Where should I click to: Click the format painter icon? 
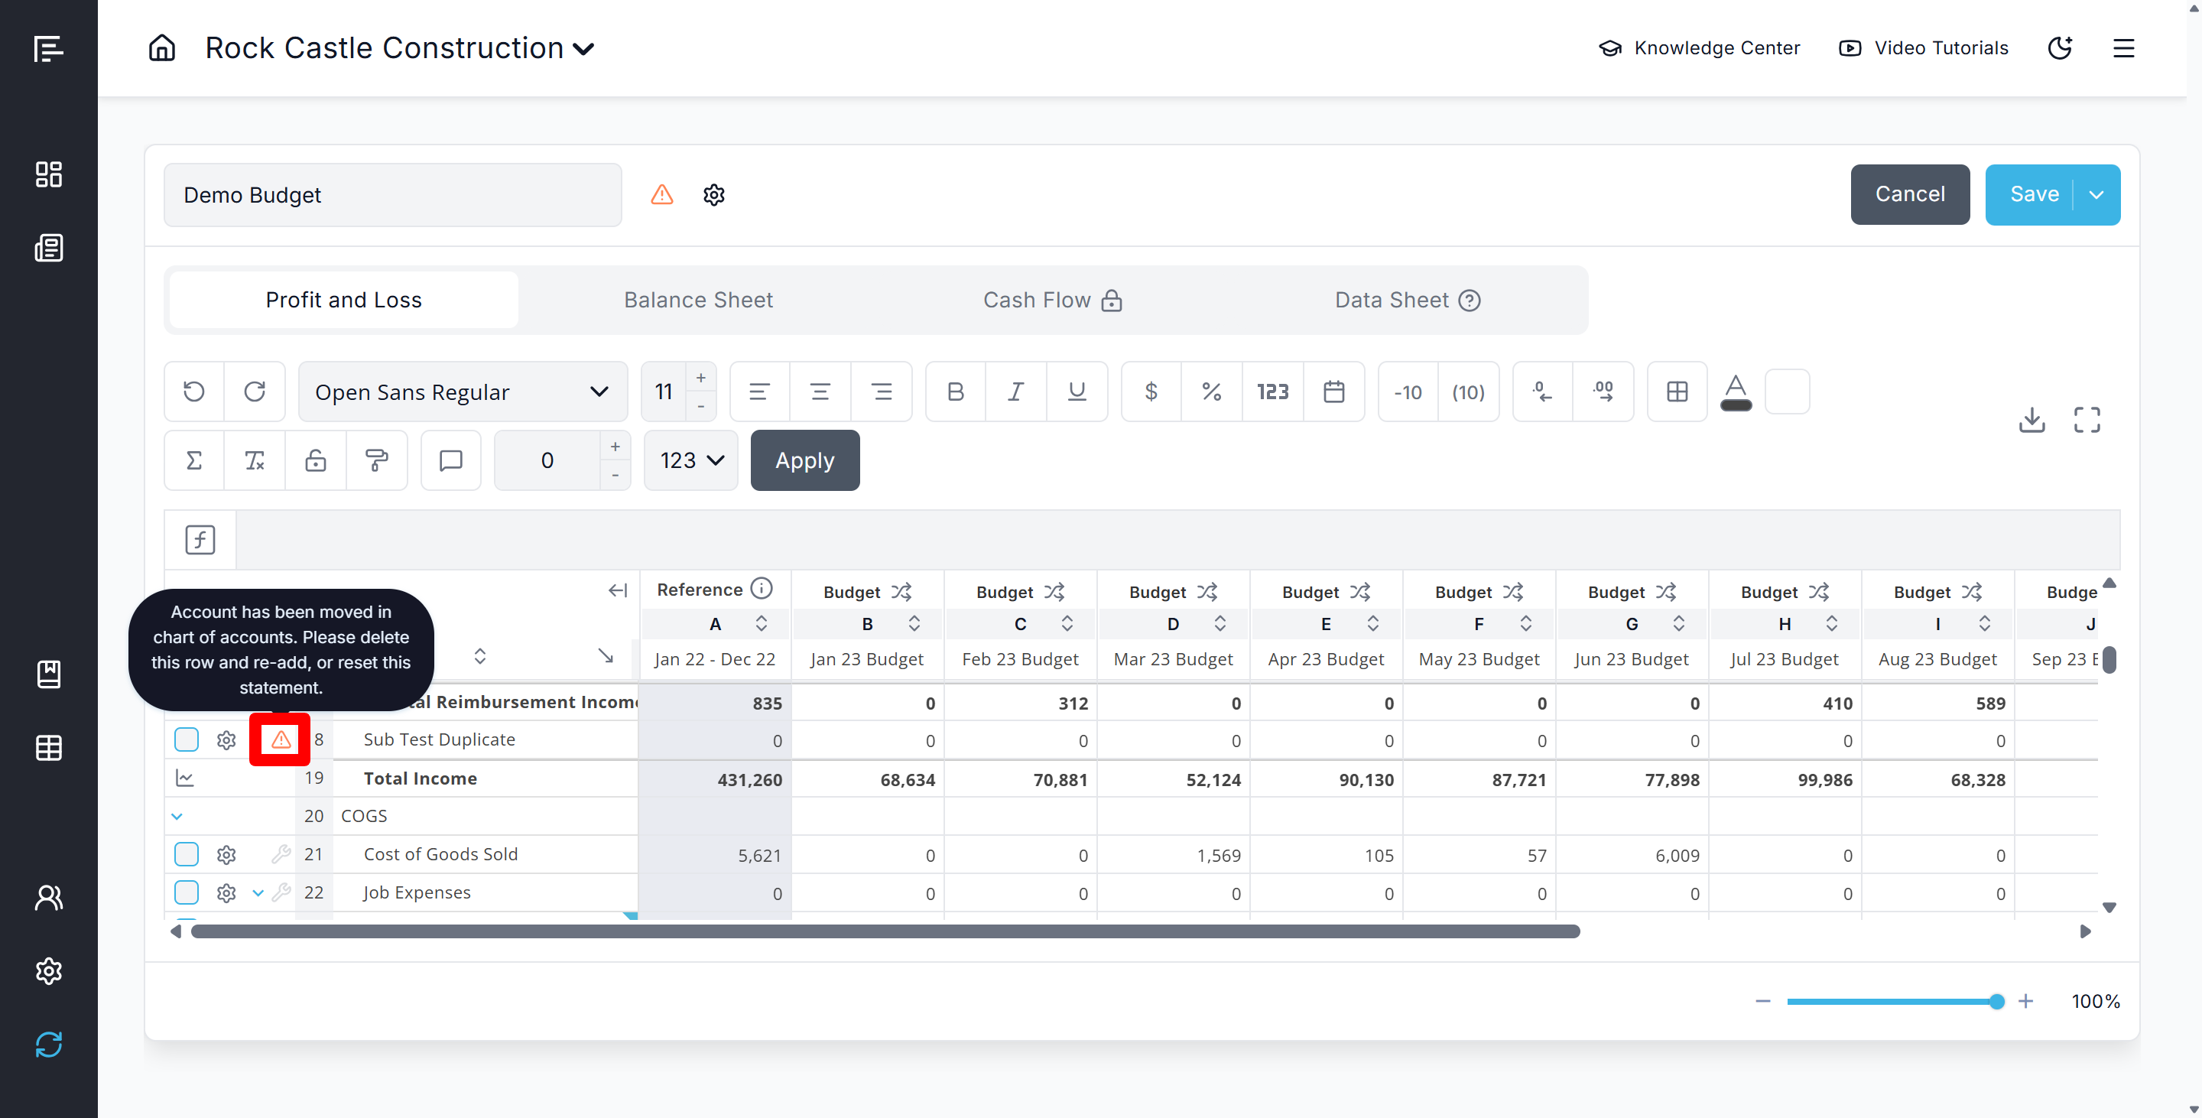pos(376,460)
